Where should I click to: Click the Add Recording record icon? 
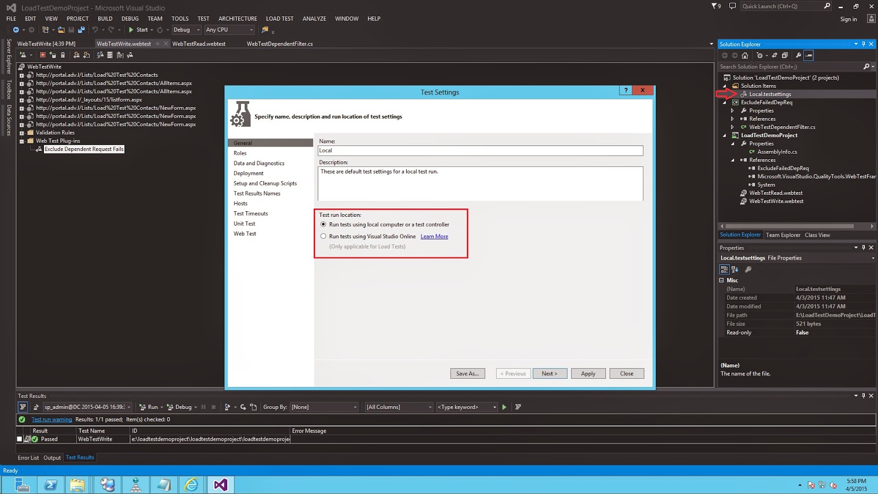[x=43, y=55]
